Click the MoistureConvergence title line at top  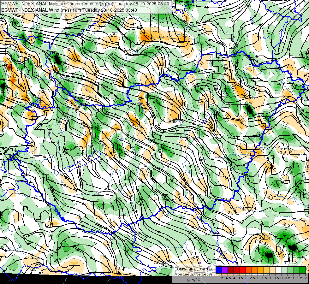pyautogui.click(x=85, y=3)
